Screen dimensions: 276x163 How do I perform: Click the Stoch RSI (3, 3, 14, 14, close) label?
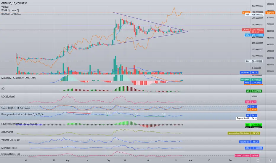(x=15, y=108)
